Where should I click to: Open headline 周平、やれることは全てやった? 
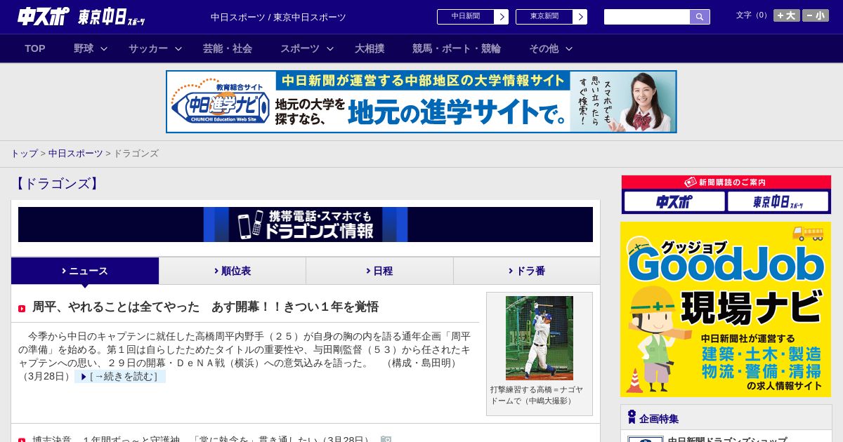pyautogui.click(x=205, y=307)
